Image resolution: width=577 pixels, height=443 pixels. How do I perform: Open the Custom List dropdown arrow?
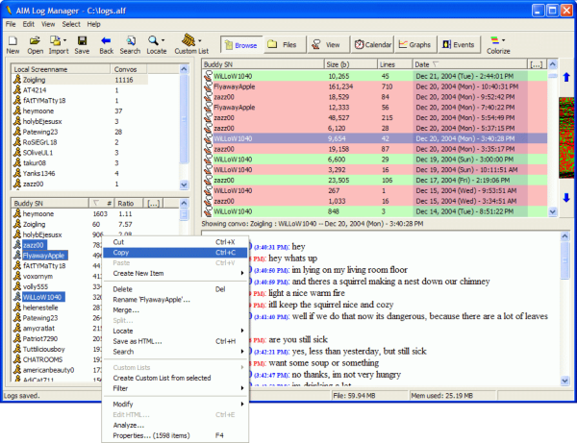200,40
